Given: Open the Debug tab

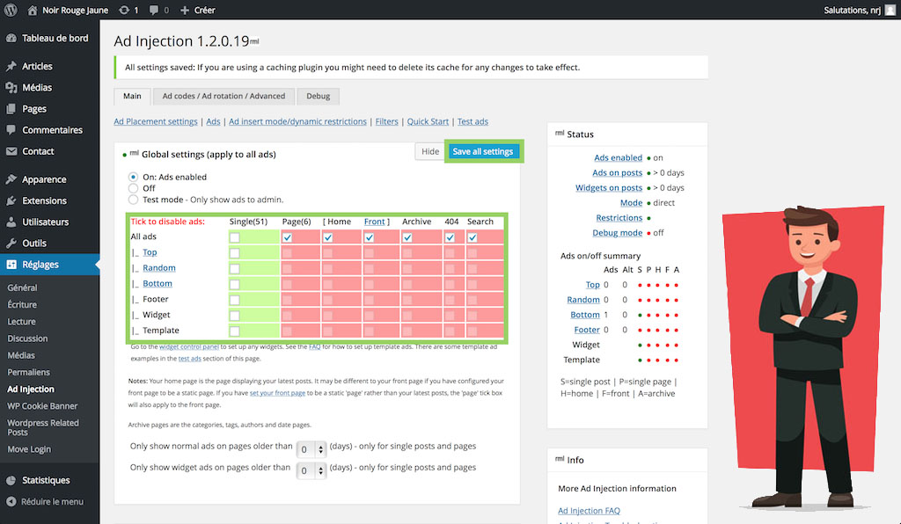Looking at the screenshot, I should coord(318,96).
